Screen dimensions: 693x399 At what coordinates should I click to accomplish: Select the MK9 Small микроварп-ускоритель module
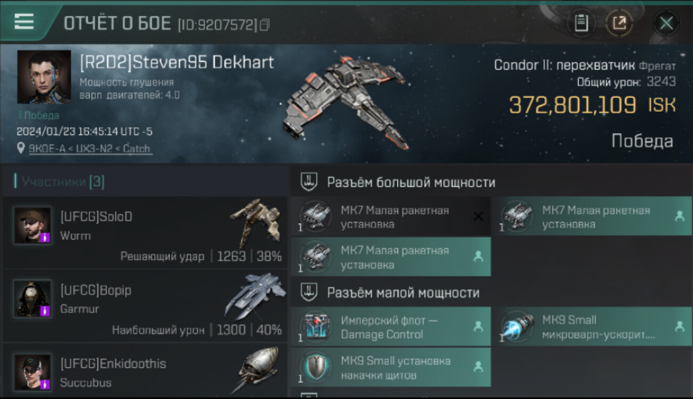pos(591,327)
